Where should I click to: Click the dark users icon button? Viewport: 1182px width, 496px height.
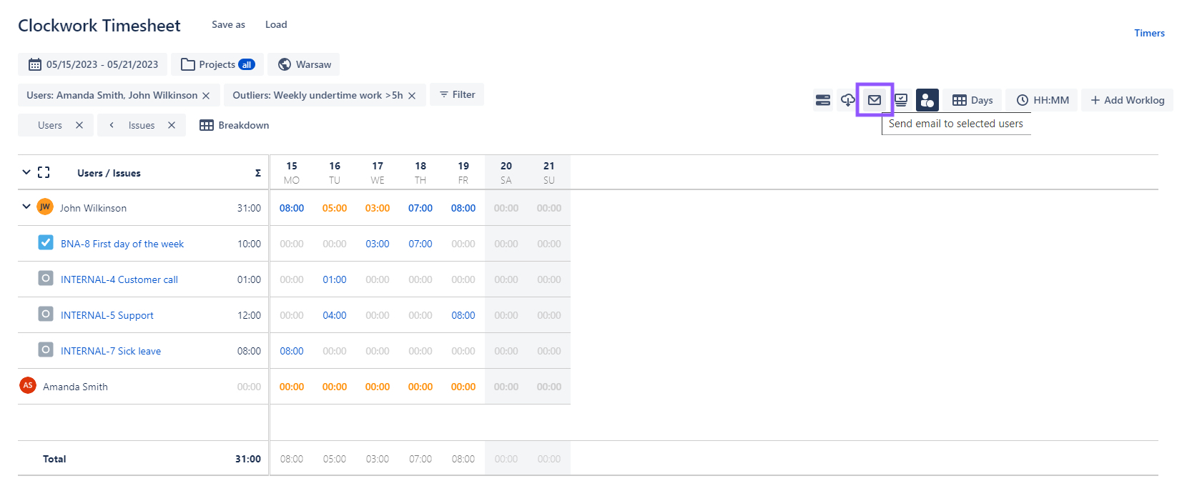927,100
